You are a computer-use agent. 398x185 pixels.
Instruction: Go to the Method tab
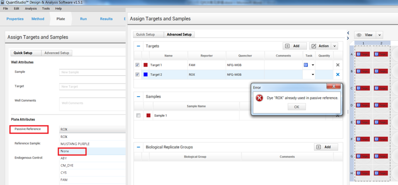pyautogui.click(x=38, y=19)
